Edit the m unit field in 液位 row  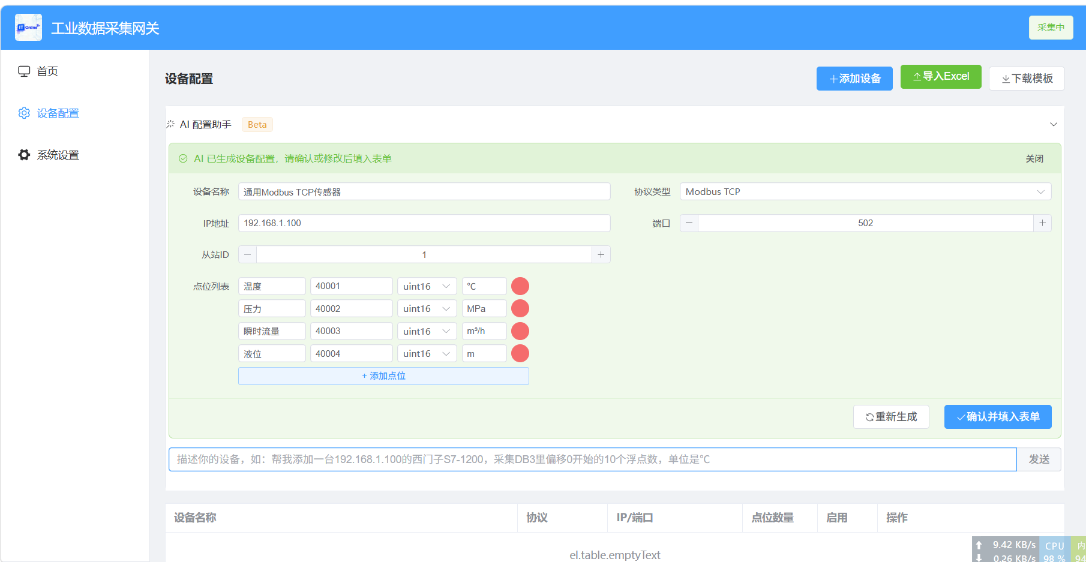(x=484, y=354)
